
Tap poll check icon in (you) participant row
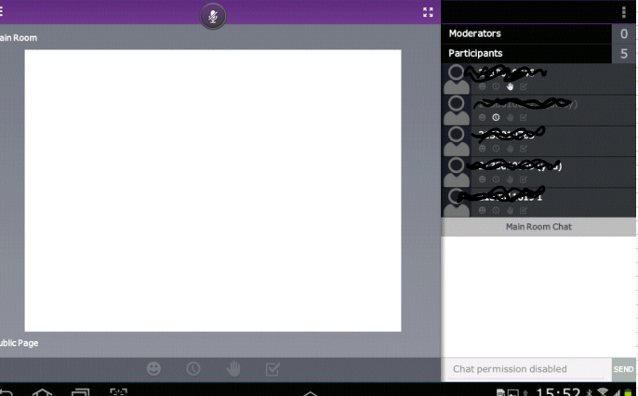pos(524,179)
